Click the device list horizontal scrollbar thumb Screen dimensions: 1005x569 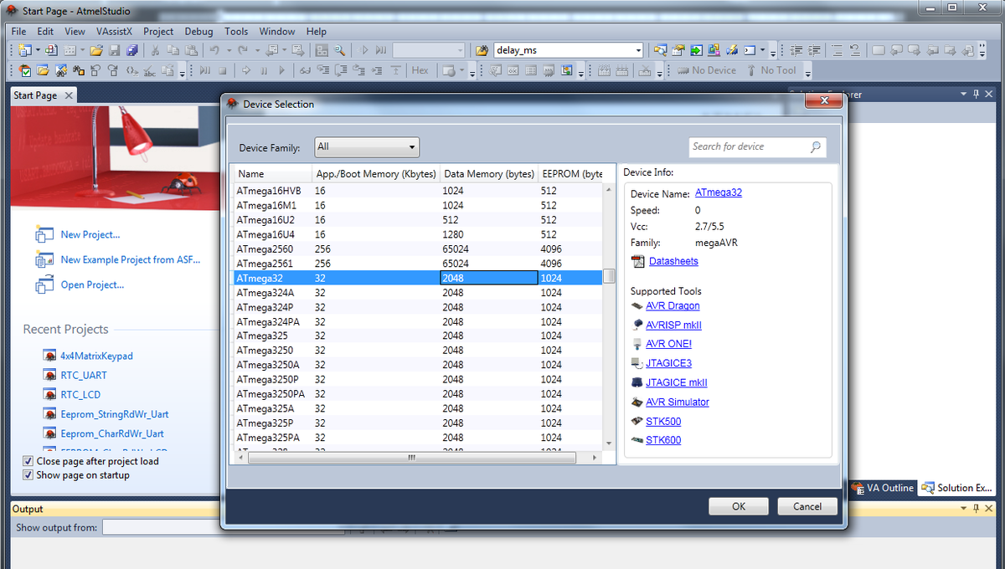[410, 458]
